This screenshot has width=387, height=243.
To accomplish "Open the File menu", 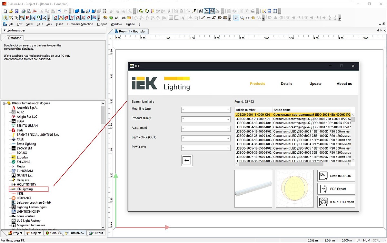I will click(11, 24).
